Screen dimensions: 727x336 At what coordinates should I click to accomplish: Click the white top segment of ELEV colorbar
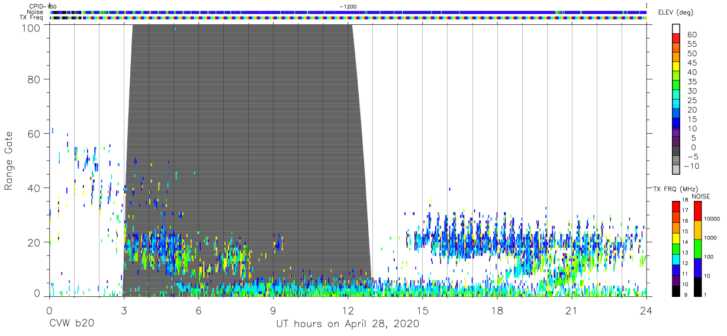click(677, 29)
